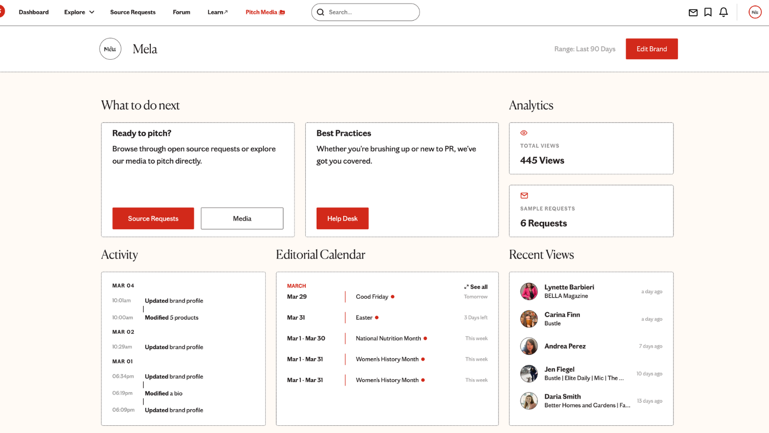
Task: Expand the Explore dropdown
Action: 78,12
